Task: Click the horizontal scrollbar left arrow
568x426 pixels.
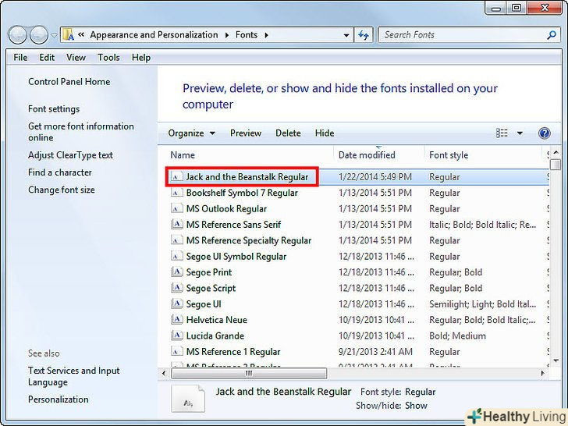Action: coord(164,373)
